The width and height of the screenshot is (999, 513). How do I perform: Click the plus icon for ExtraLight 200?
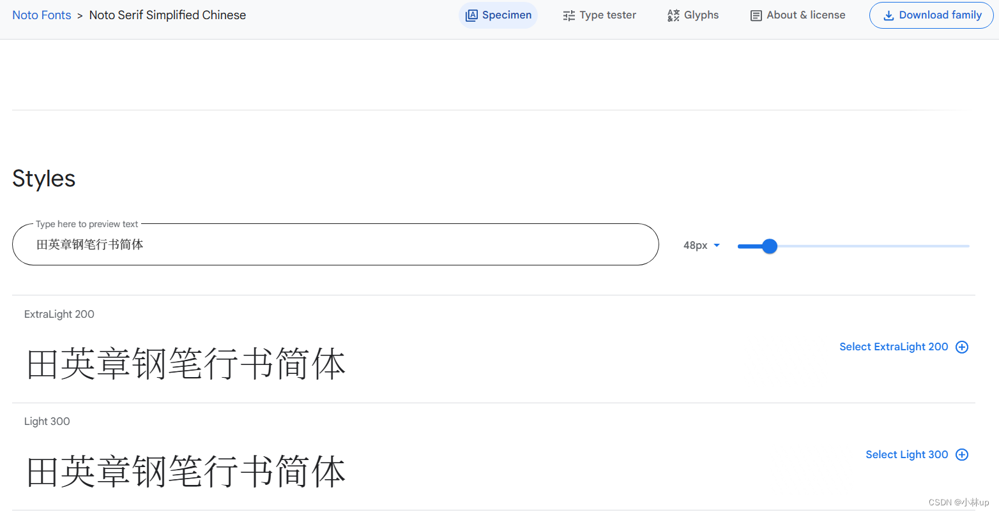962,347
